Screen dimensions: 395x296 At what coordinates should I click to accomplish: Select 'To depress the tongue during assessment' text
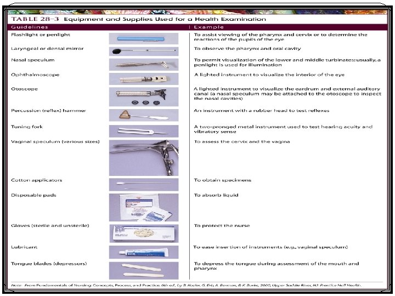[276, 266]
